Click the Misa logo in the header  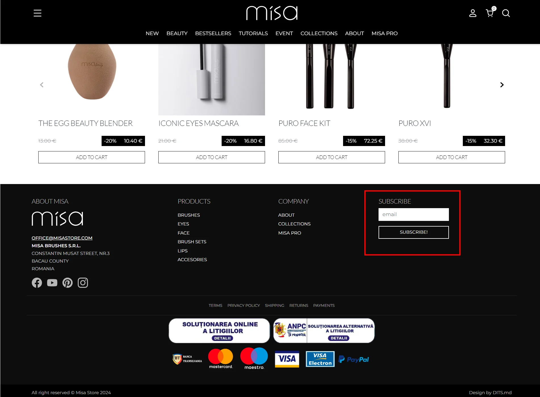(x=272, y=13)
